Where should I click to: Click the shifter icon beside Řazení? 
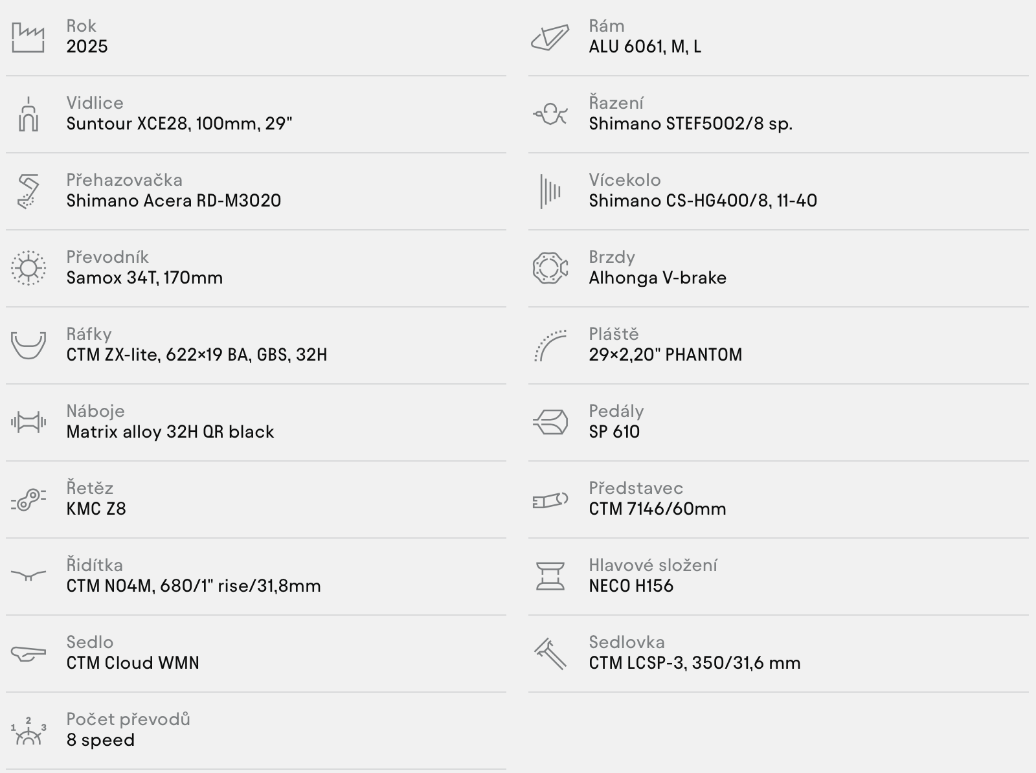click(x=550, y=115)
